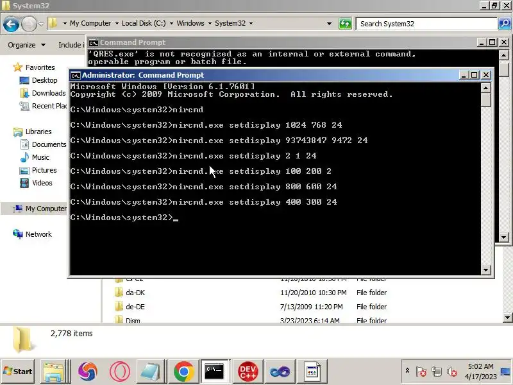Image resolution: width=513 pixels, height=385 pixels.
Task: Show hidden tray icons arrow
Action: point(407,371)
